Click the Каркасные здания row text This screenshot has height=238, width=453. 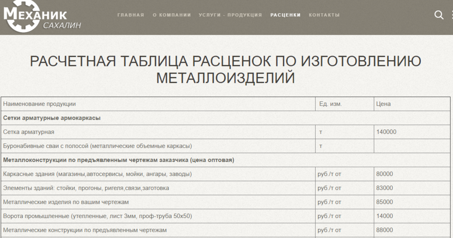point(97,174)
